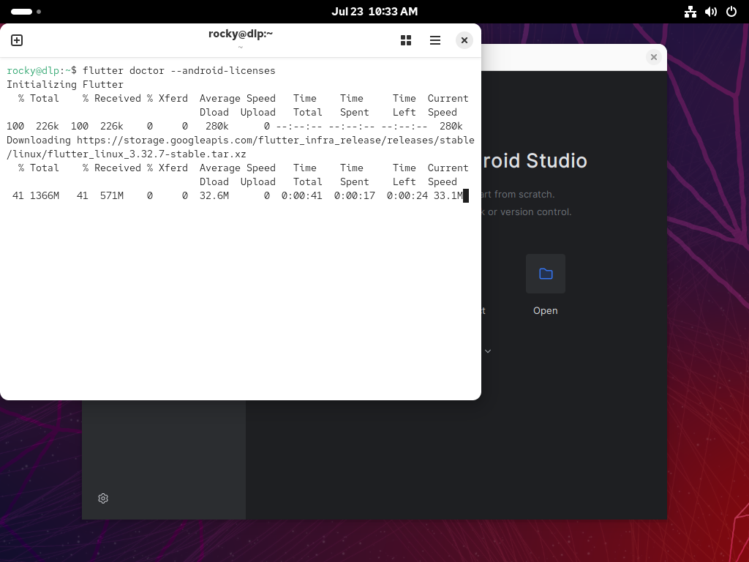Close the Android Studio welcome window
Viewport: 749px width, 562px height.
pyautogui.click(x=653, y=57)
